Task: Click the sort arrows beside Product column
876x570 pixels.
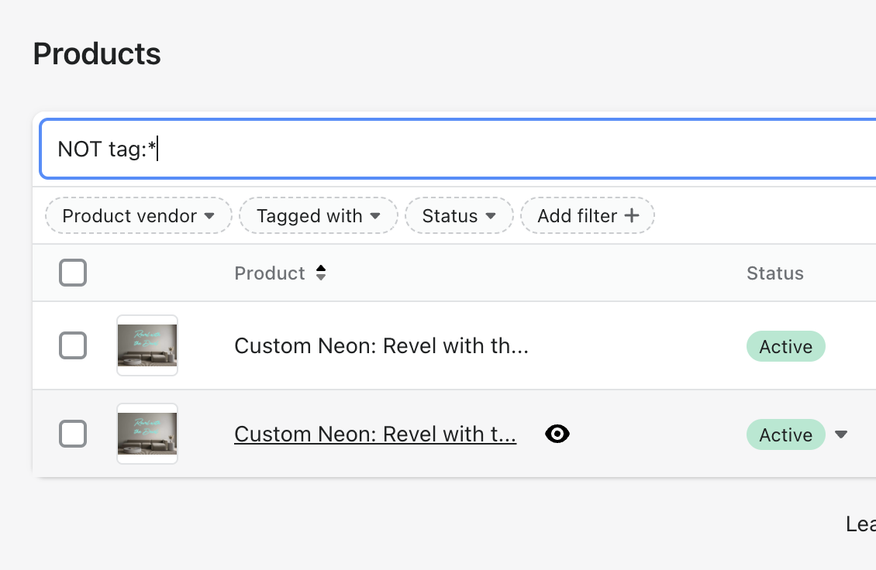Action: coord(321,273)
